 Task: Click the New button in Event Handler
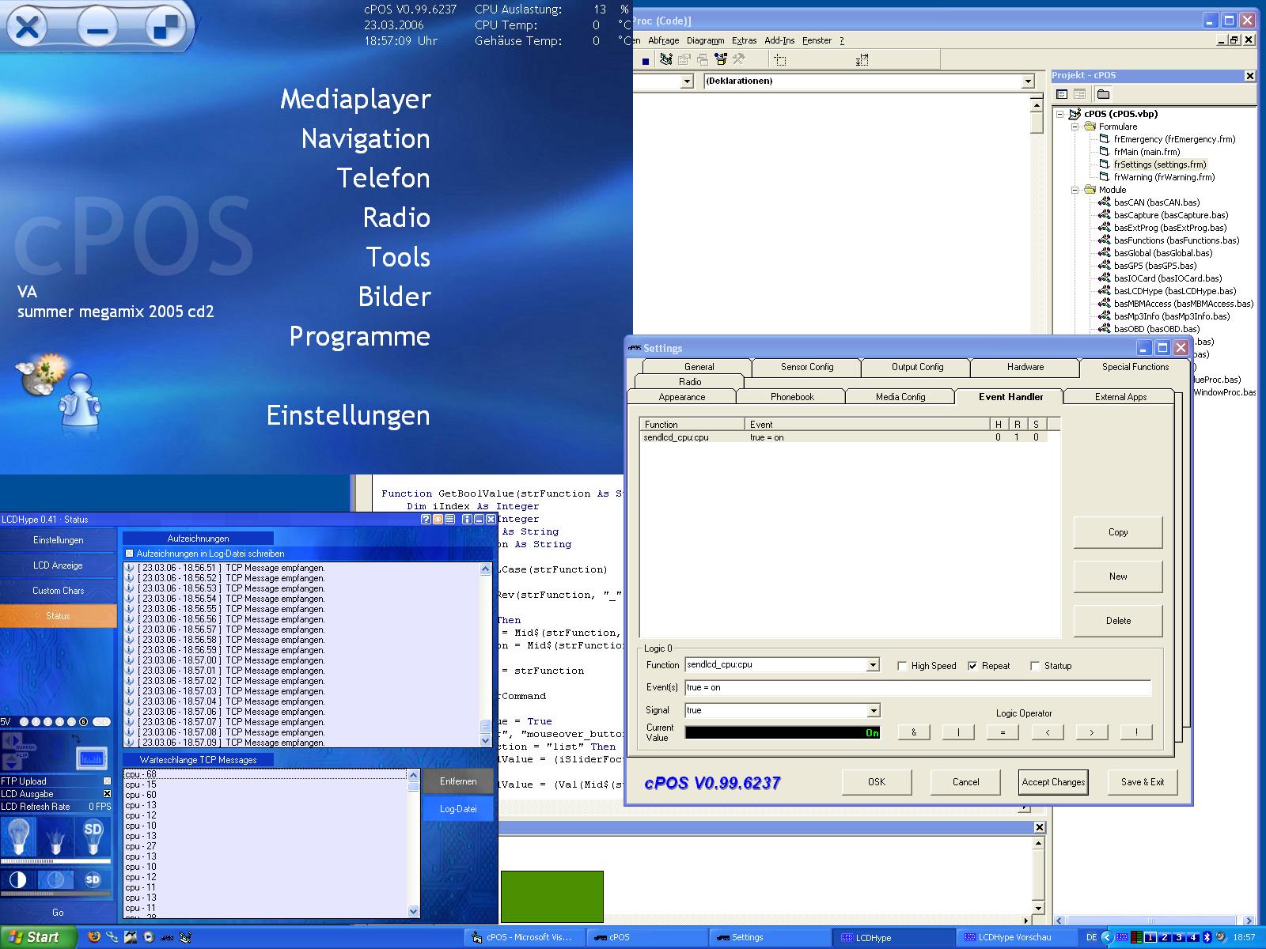point(1118,577)
